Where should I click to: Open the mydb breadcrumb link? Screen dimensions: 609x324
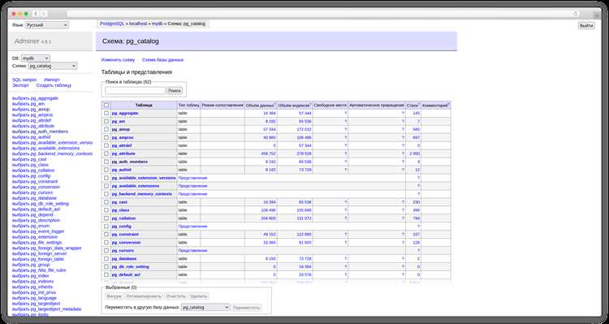pos(157,24)
